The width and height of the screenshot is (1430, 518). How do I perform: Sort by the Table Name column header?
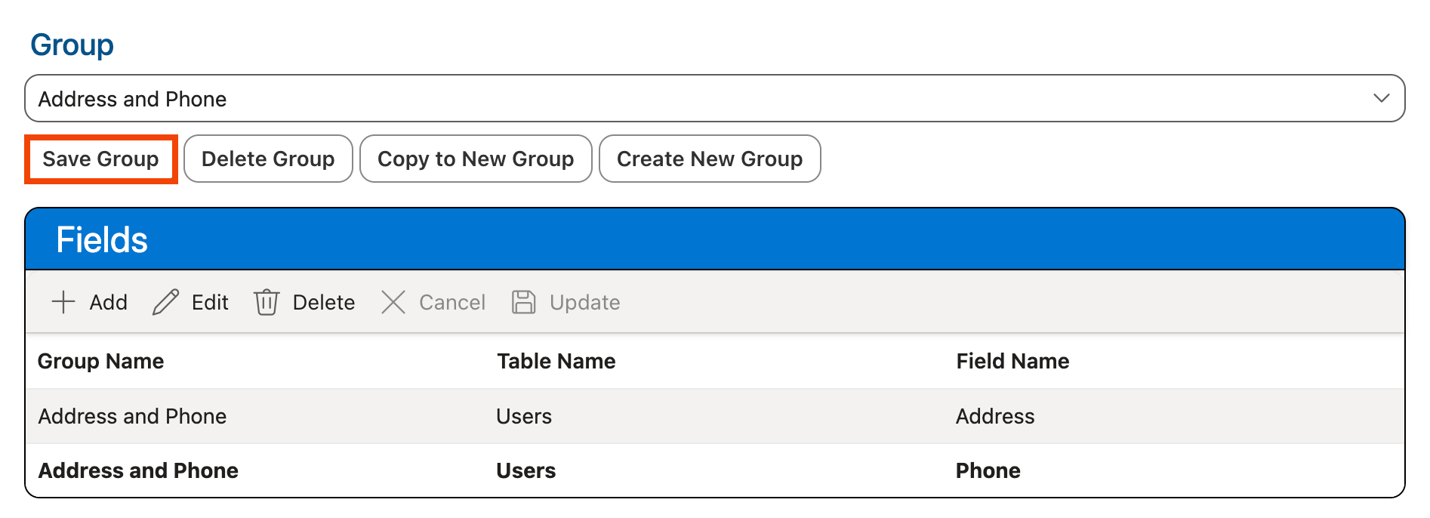pyautogui.click(x=556, y=361)
